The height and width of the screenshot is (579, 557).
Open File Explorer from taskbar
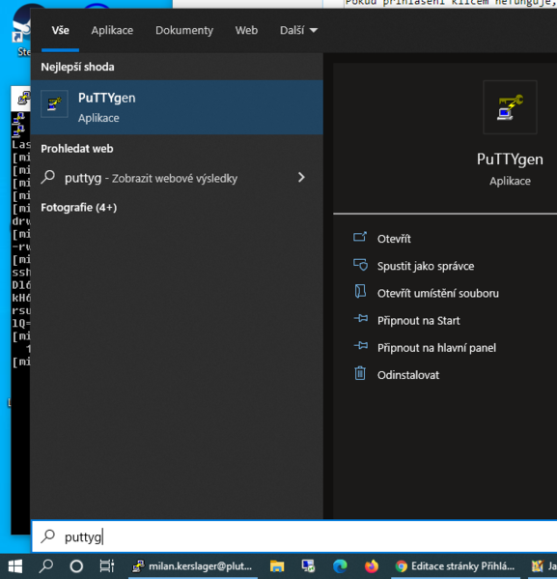click(277, 566)
